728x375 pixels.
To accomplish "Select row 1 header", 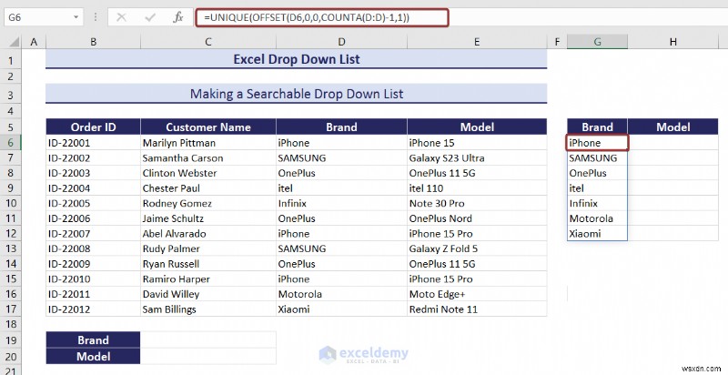I will pos(11,60).
